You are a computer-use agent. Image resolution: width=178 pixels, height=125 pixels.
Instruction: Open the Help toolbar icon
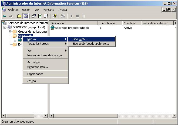pos(55,16)
